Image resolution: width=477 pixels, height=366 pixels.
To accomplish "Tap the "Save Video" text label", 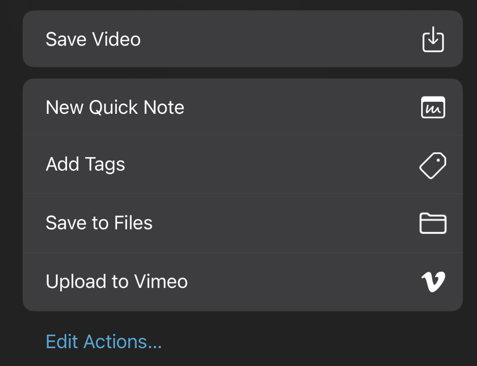I will [93, 39].
